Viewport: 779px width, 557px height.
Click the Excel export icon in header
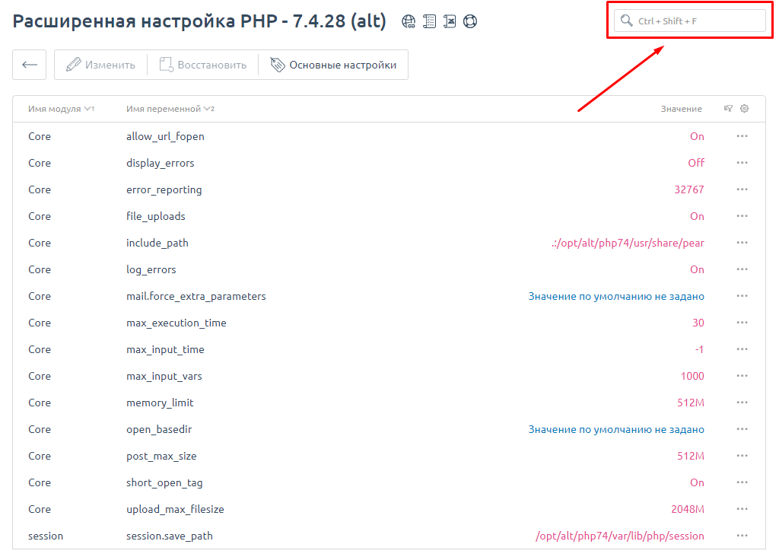tap(450, 22)
